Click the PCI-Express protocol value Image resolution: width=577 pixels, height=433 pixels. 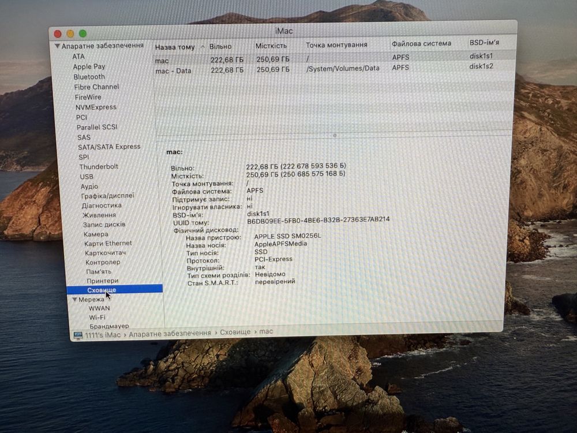[x=273, y=259]
